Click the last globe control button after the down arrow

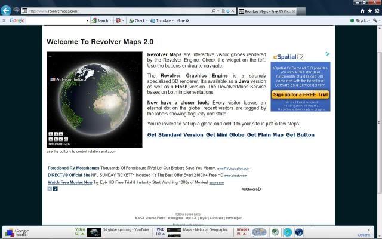pos(66,139)
